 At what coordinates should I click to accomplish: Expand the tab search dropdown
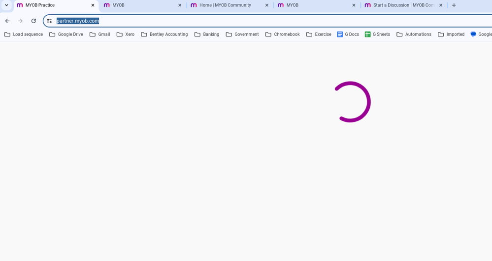[6, 5]
